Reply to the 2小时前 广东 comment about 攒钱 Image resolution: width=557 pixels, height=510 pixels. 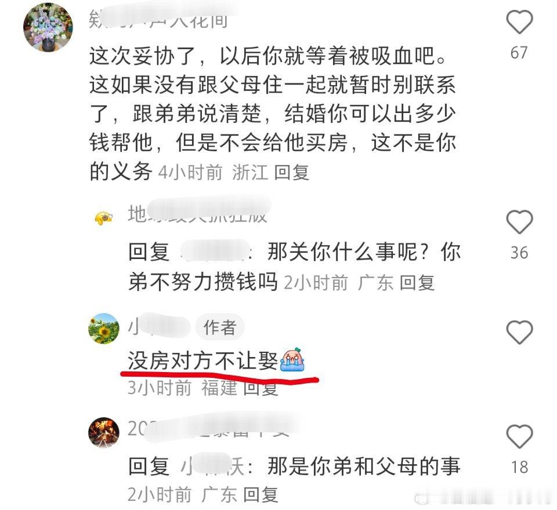pos(417,283)
